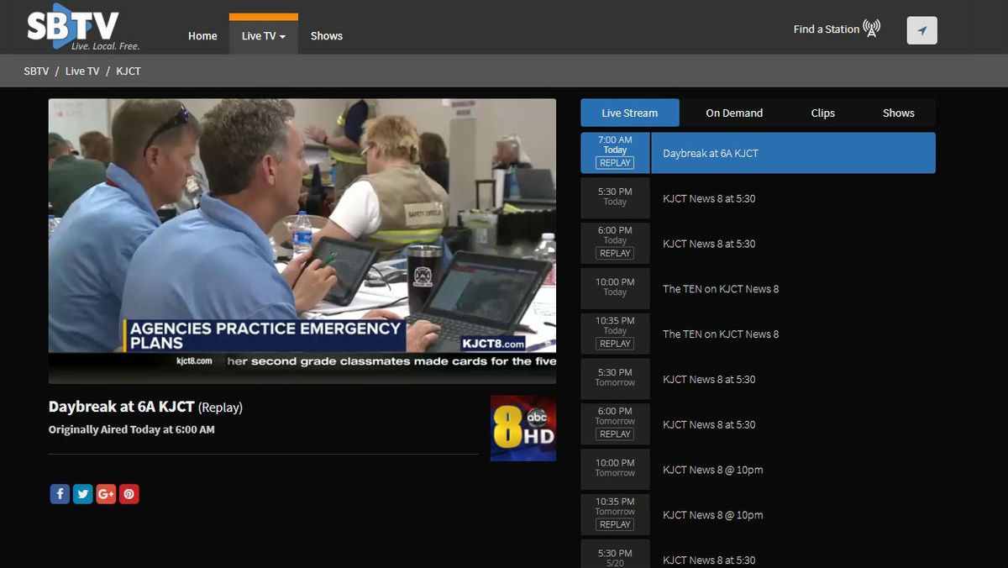Click the Facebook share icon

pos(60,493)
